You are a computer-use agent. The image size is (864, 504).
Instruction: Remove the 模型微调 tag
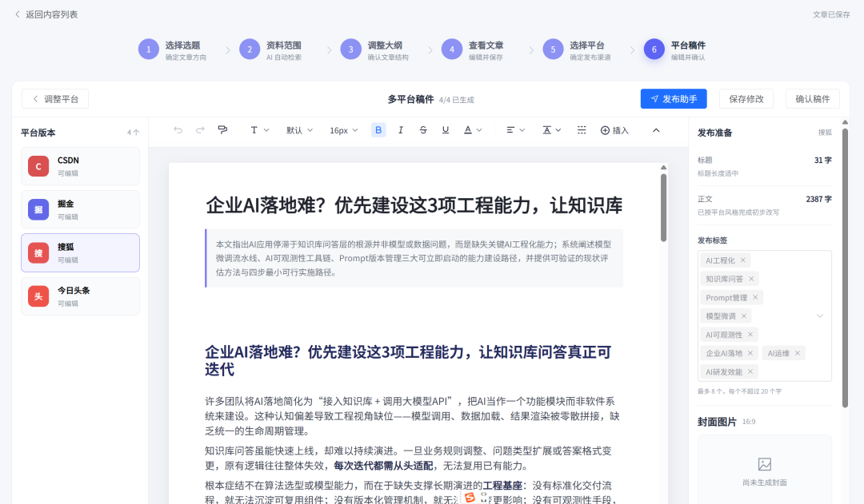[744, 315]
